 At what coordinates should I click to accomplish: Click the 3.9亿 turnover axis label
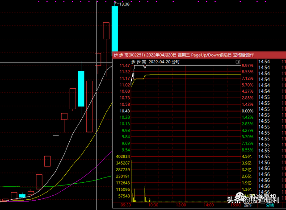pyautogui.click(x=247, y=163)
